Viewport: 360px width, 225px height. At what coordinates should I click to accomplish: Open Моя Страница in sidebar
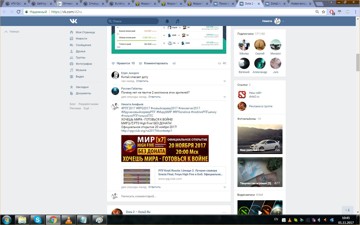point(85,32)
